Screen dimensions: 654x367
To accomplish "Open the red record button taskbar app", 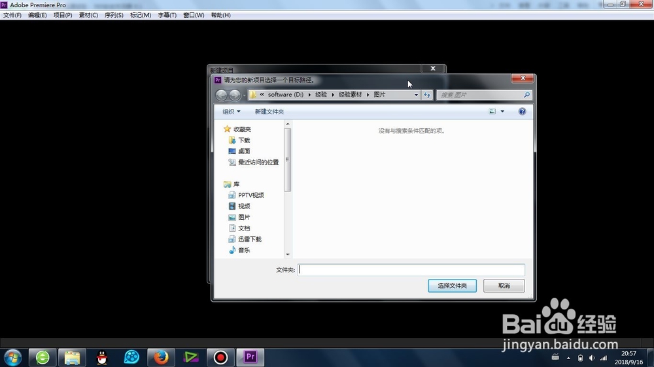I will point(220,357).
